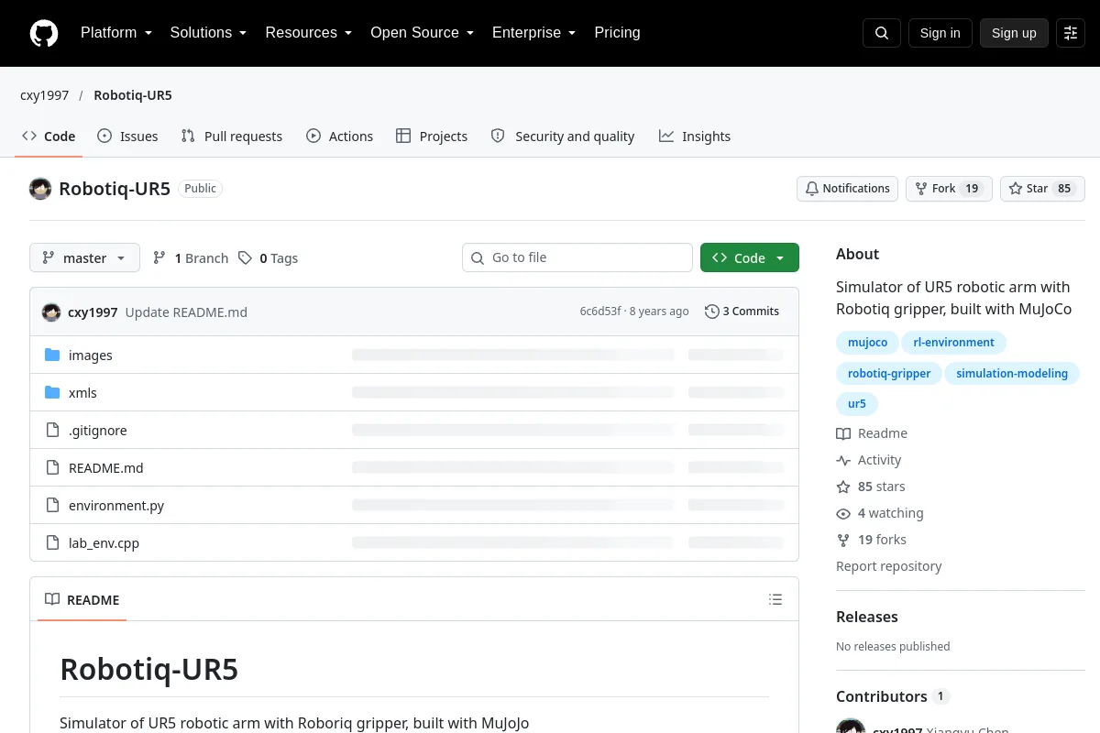Select the README tab heading
Screen dimensions: 1100x733
pyautogui.click(x=82, y=599)
